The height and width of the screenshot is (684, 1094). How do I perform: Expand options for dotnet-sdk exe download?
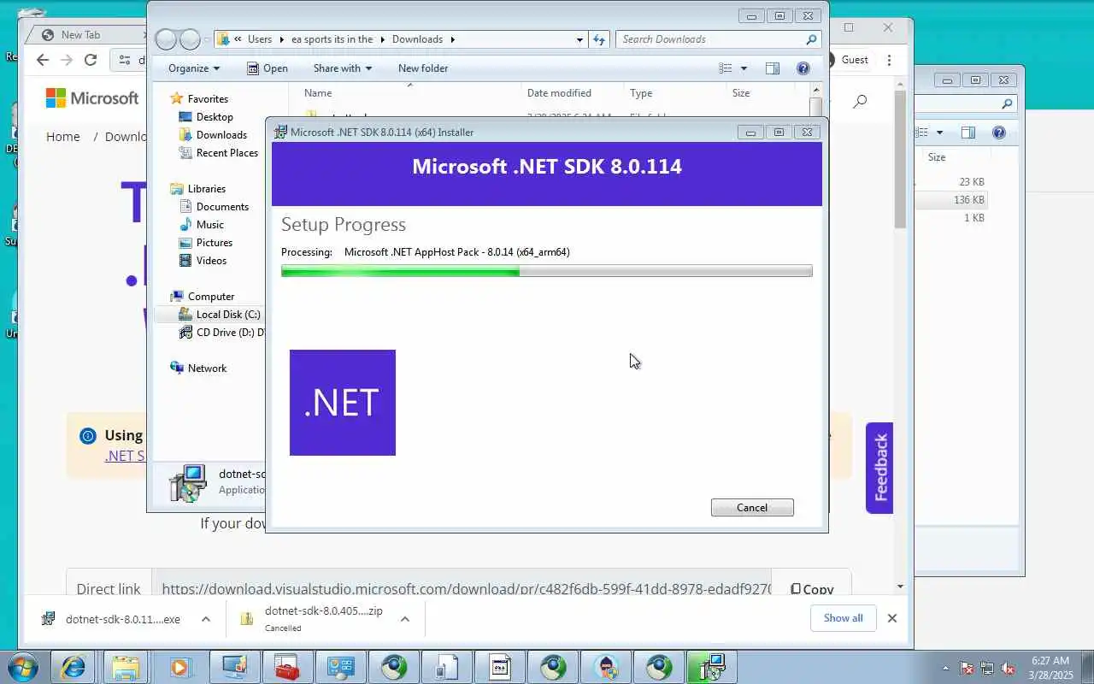[x=206, y=619]
